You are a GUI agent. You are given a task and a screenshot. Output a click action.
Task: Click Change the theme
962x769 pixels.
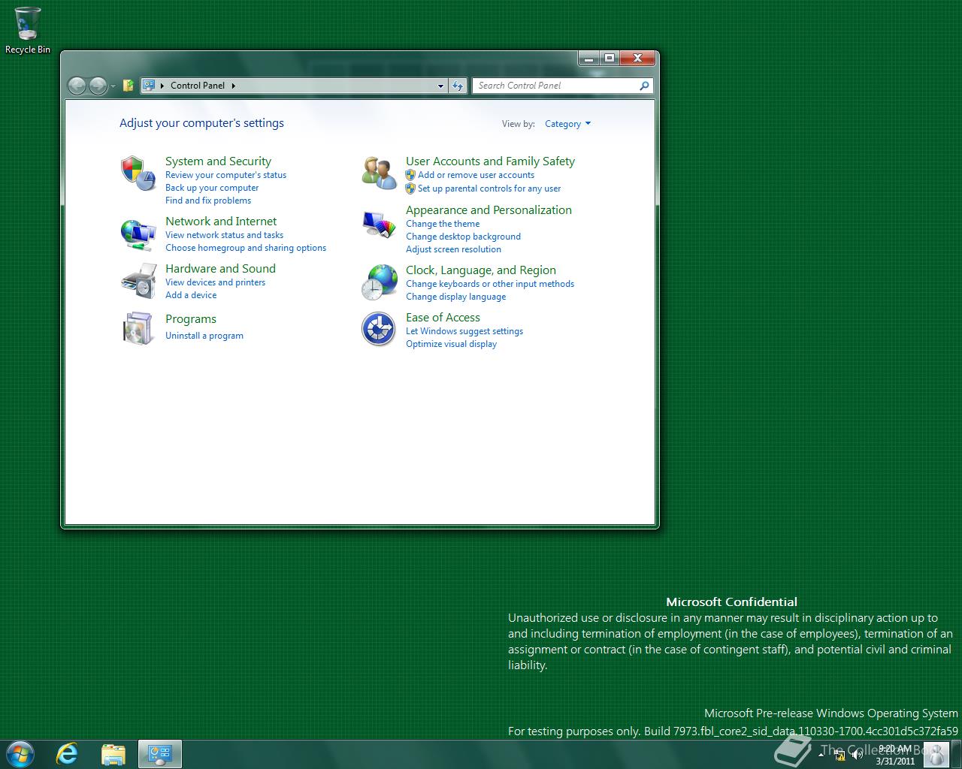[443, 224]
